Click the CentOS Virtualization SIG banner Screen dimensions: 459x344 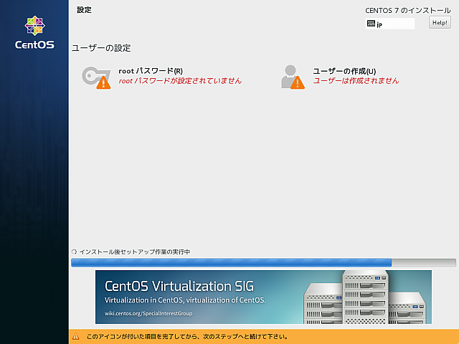(x=263, y=297)
